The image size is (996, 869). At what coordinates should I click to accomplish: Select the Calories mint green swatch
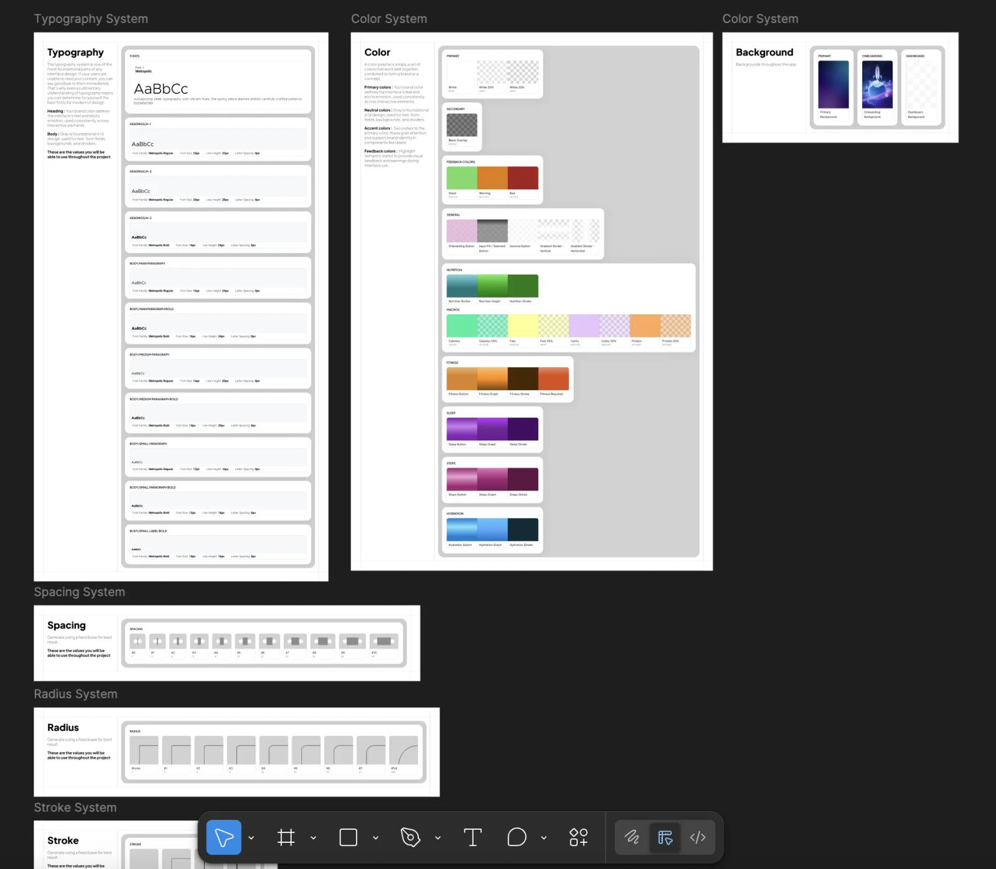pos(462,326)
